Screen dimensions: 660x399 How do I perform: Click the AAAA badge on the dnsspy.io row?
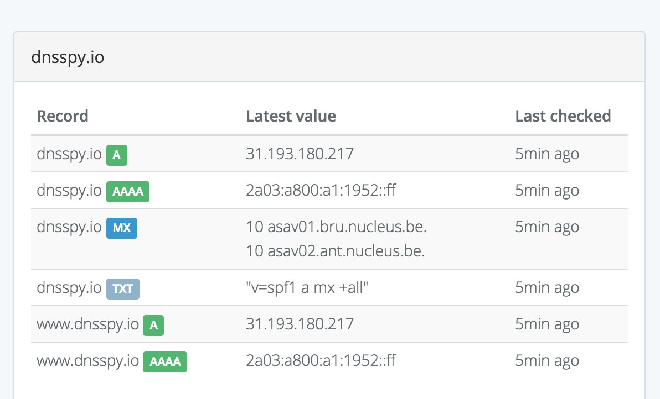[x=128, y=192]
